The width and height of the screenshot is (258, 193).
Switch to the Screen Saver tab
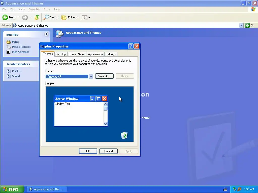pyautogui.click(x=77, y=54)
